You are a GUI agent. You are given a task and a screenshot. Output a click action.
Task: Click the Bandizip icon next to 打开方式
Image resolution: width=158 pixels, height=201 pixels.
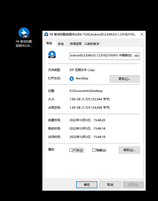72,79
